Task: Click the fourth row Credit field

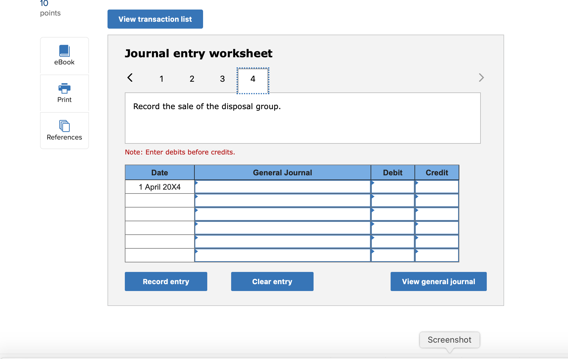Action: tap(437, 228)
